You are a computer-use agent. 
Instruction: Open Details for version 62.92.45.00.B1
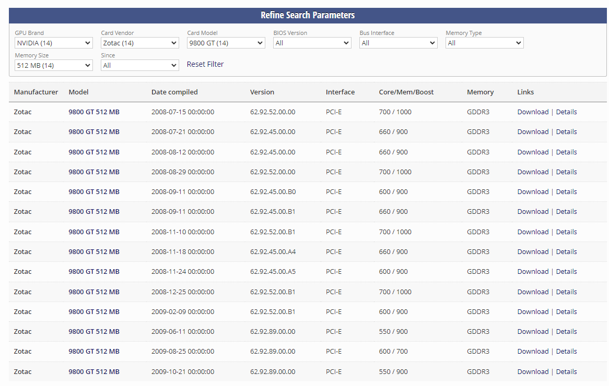tap(566, 212)
